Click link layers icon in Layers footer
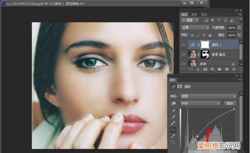250x153 pixels. pyautogui.click(x=191, y=69)
